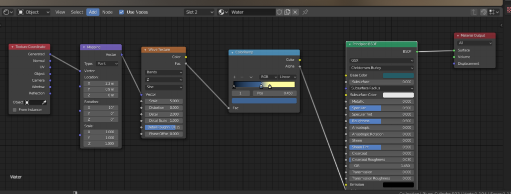The width and height of the screenshot is (511, 194).
Task: Click the IOR 1.450 field
Action: pyautogui.click(x=382, y=166)
